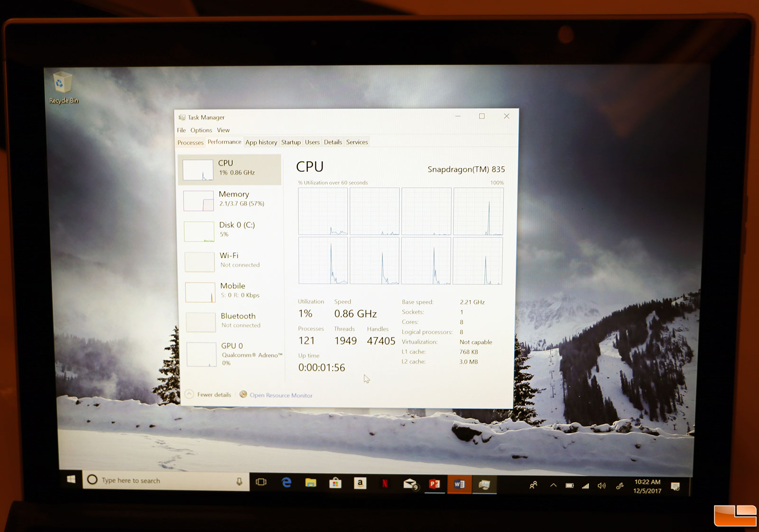Click the Task Manager title bar icon
Image resolution: width=759 pixels, height=532 pixels.
pos(182,117)
